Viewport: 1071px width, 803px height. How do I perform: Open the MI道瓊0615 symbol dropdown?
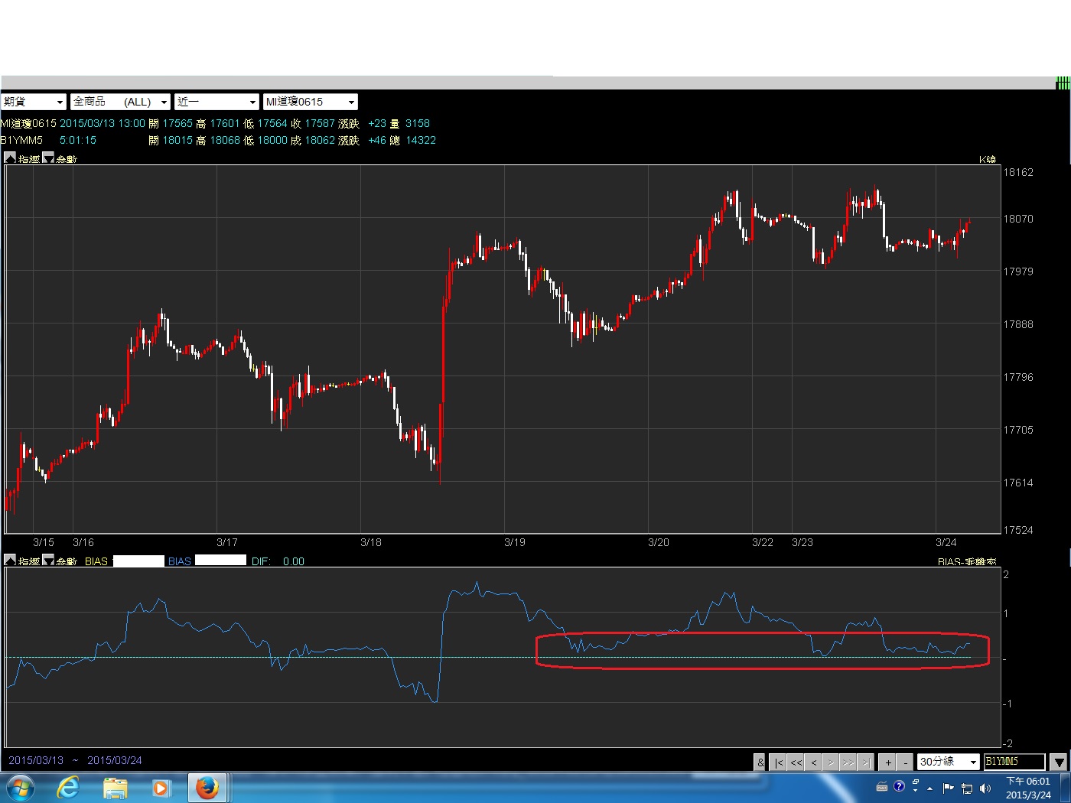click(310, 102)
